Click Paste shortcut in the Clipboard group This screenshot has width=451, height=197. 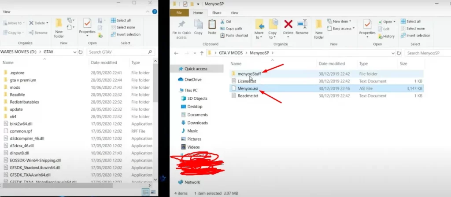(235, 35)
